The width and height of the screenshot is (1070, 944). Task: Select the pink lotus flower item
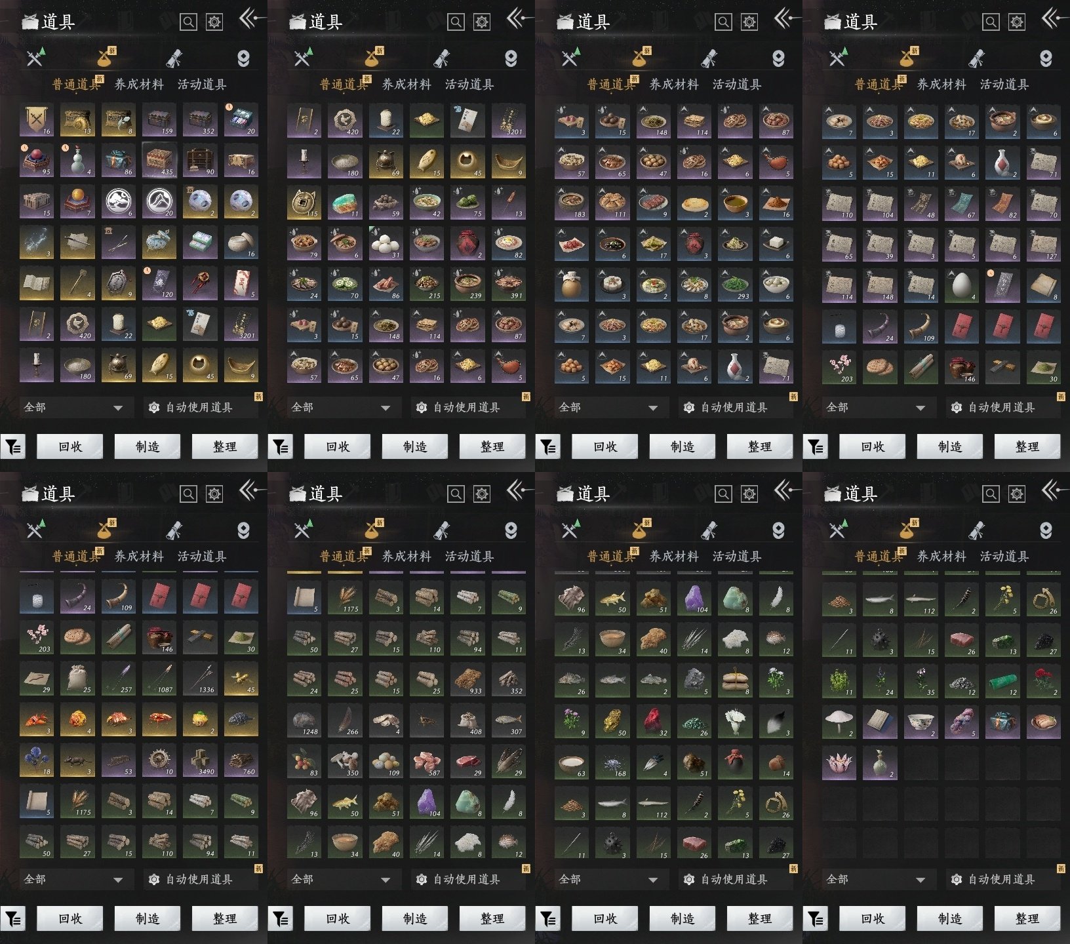[839, 763]
